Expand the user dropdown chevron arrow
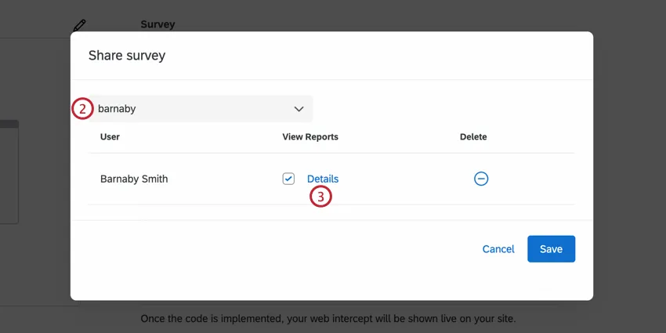The height and width of the screenshot is (333, 666). pyautogui.click(x=299, y=109)
